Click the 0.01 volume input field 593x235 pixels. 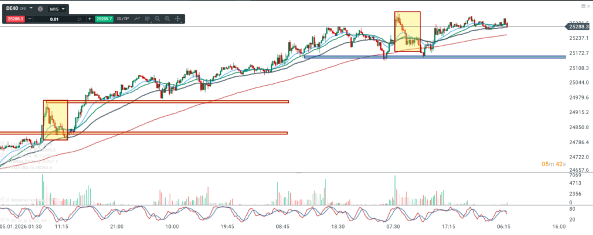pos(54,19)
